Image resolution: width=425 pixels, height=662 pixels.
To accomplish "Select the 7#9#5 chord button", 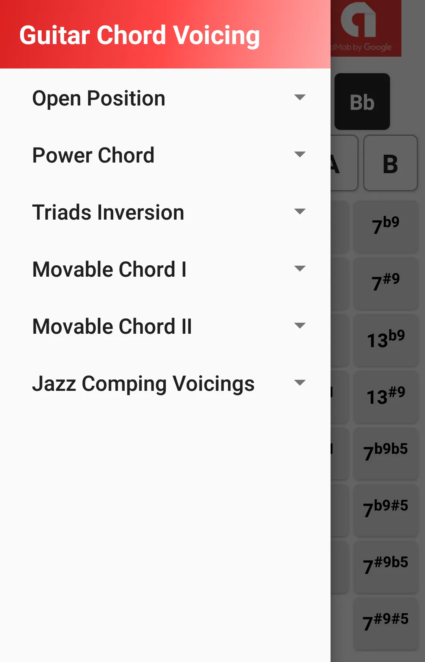I will [x=386, y=623].
